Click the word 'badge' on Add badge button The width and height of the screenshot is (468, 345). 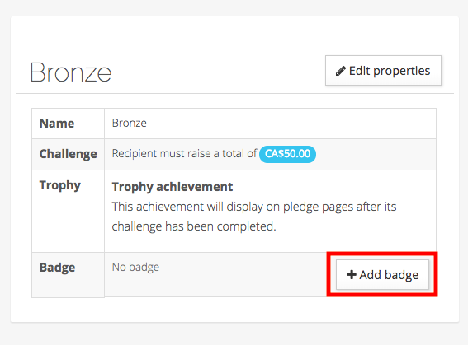(x=401, y=275)
